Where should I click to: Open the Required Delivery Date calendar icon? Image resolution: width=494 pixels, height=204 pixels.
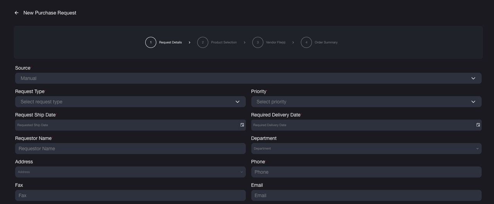pos(478,125)
